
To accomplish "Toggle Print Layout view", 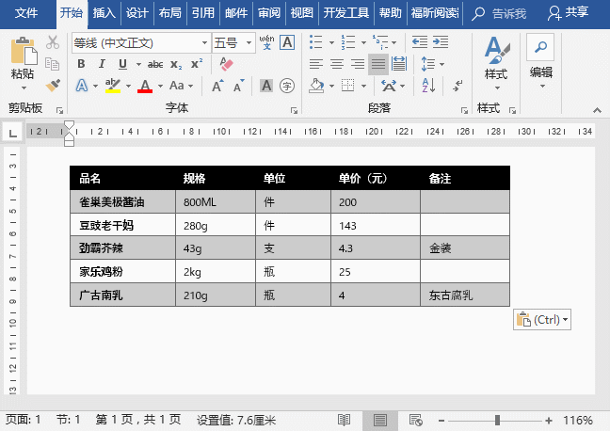I will (x=380, y=420).
